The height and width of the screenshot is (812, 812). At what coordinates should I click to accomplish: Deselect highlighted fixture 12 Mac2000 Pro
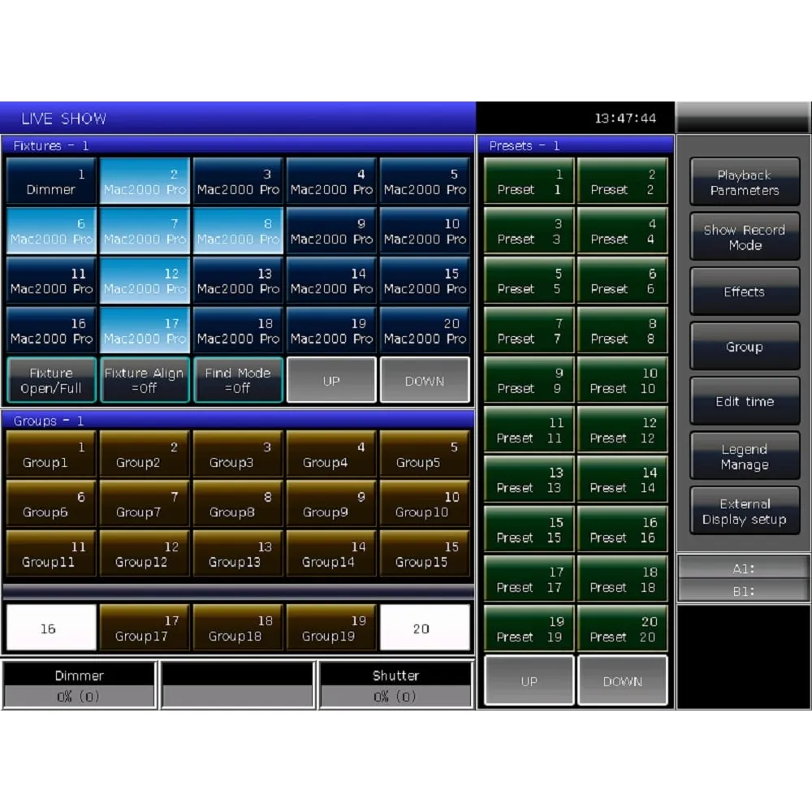(x=145, y=281)
